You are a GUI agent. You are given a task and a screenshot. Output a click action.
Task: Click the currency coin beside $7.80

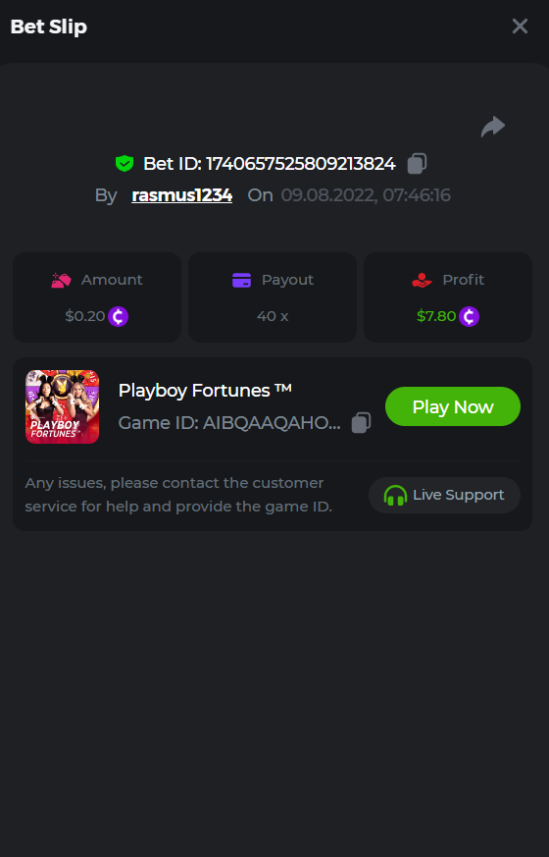(x=469, y=316)
